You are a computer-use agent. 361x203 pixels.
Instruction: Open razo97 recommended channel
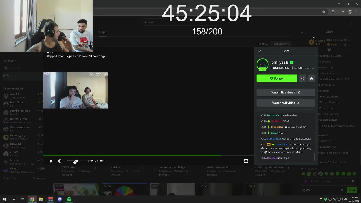(23, 96)
